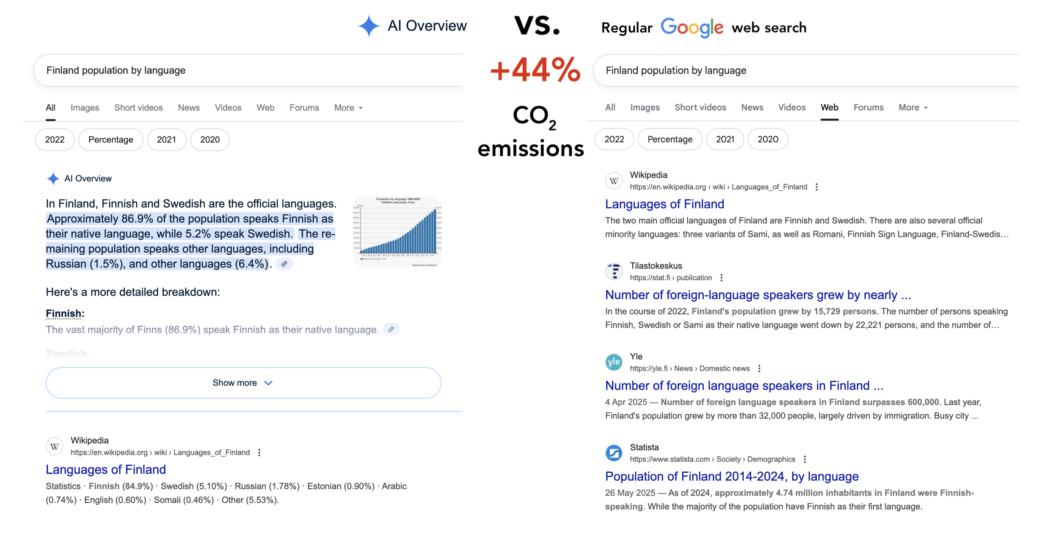Click the Yle site favicon icon

click(614, 362)
